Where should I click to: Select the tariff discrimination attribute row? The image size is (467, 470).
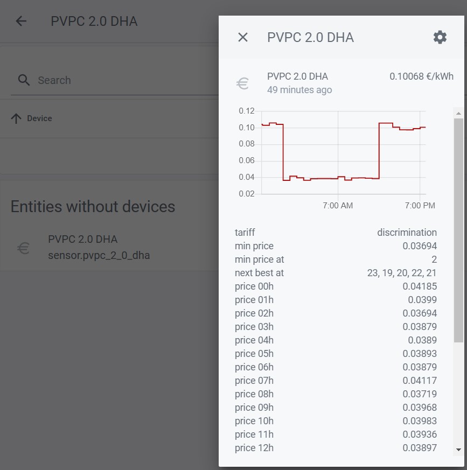tap(336, 232)
